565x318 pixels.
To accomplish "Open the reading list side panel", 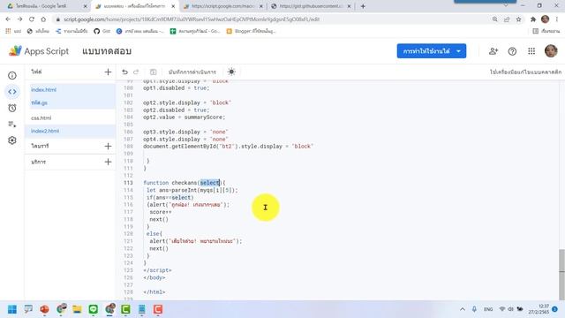I will click(x=546, y=31).
